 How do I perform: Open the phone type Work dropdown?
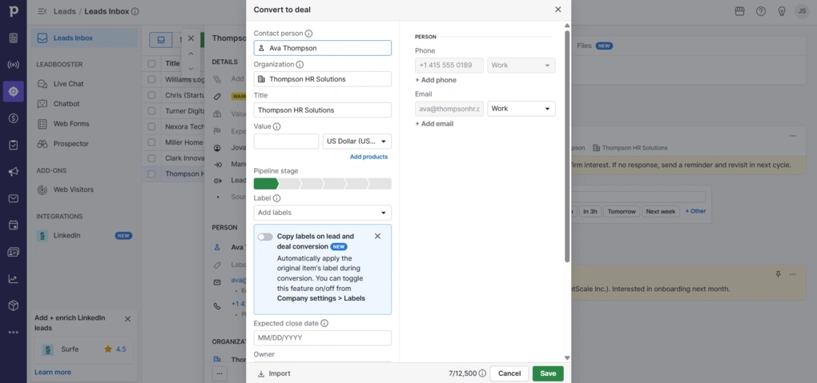pos(521,66)
